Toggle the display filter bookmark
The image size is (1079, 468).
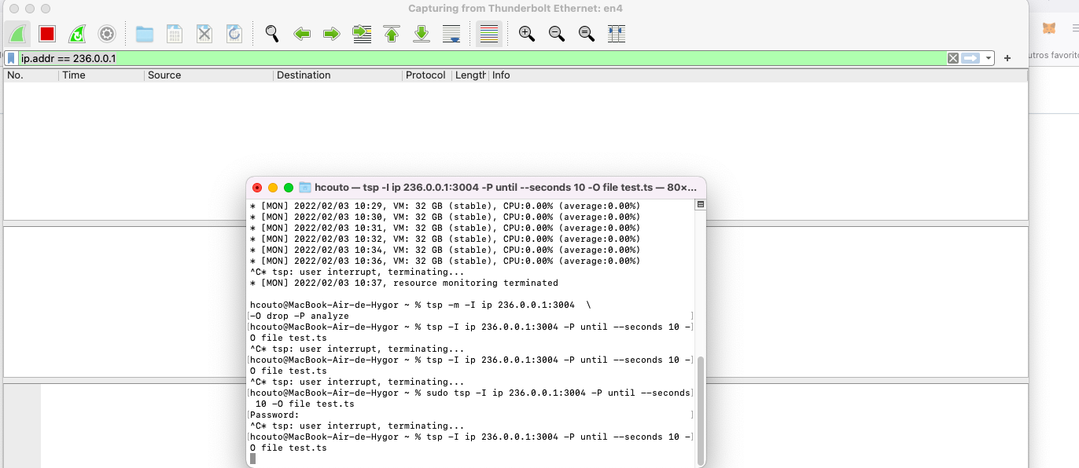coord(9,57)
